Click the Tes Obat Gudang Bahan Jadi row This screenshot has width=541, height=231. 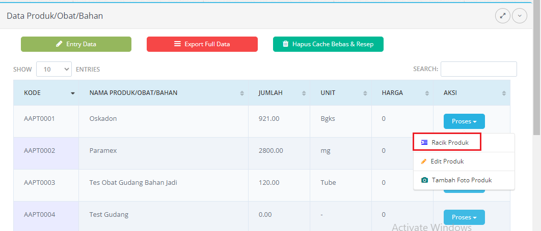[x=133, y=183]
